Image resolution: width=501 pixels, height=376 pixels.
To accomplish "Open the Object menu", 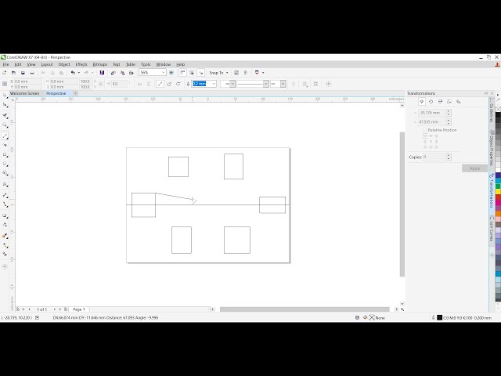I will (x=64, y=64).
